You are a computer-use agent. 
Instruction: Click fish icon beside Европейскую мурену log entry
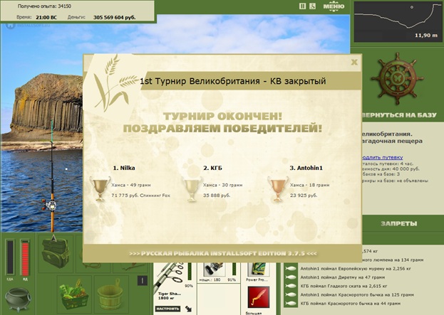coord(291,269)
